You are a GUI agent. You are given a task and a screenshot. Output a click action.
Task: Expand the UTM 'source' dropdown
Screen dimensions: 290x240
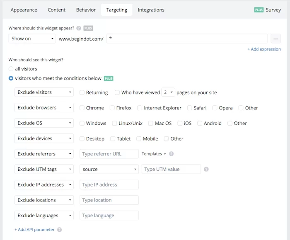109,169
